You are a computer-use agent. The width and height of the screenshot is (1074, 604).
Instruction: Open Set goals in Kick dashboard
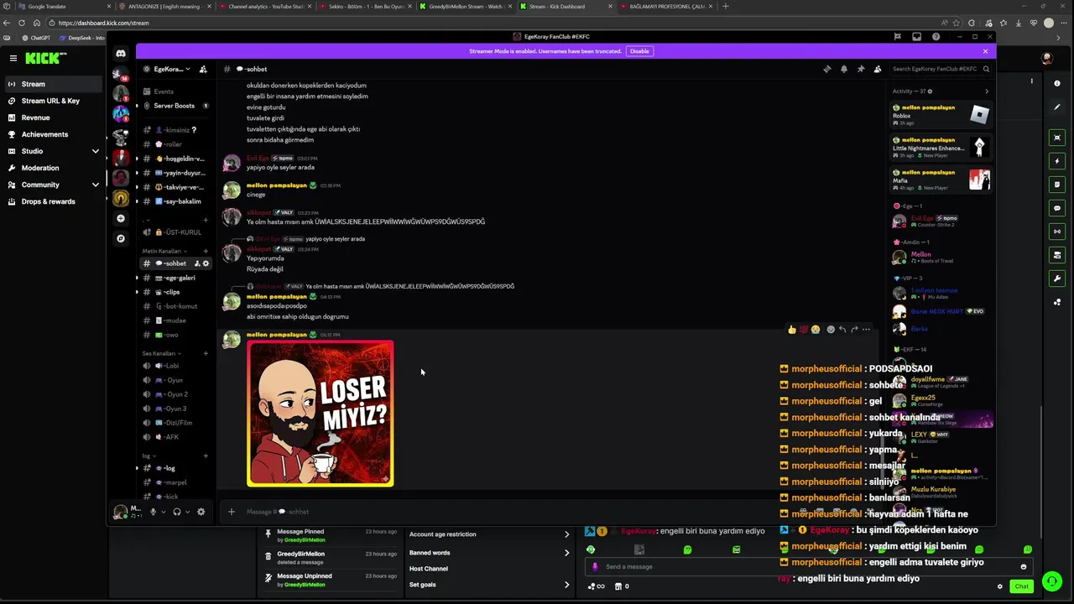489,585
